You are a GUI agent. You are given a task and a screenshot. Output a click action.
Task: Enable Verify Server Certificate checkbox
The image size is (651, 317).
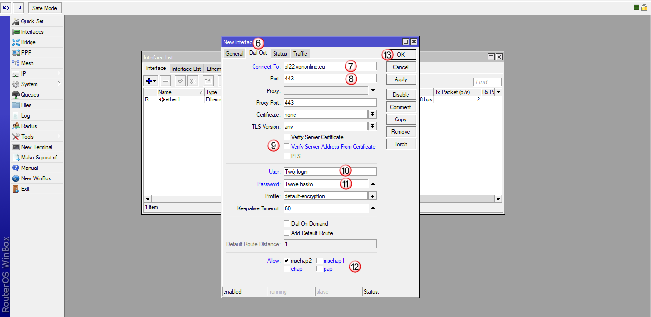[x=286, y=137]
